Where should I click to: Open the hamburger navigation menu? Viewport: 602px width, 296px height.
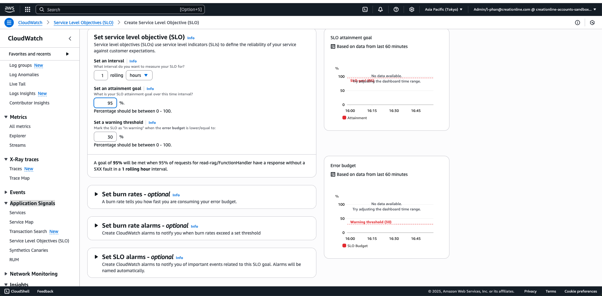(9, 22)
